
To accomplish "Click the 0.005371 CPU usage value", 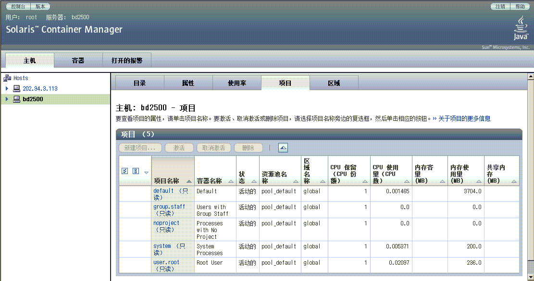I will click(397, 246).
